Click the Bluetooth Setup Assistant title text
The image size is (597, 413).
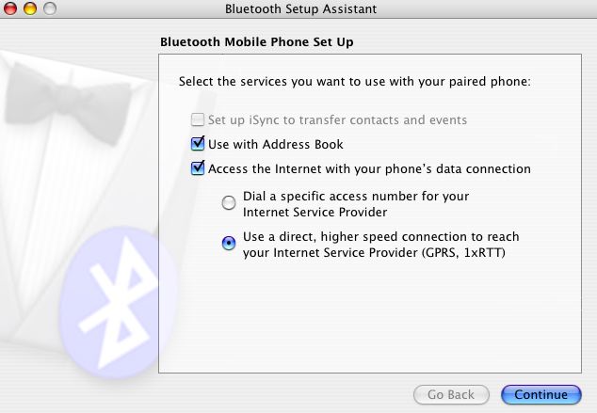point(300,9)
